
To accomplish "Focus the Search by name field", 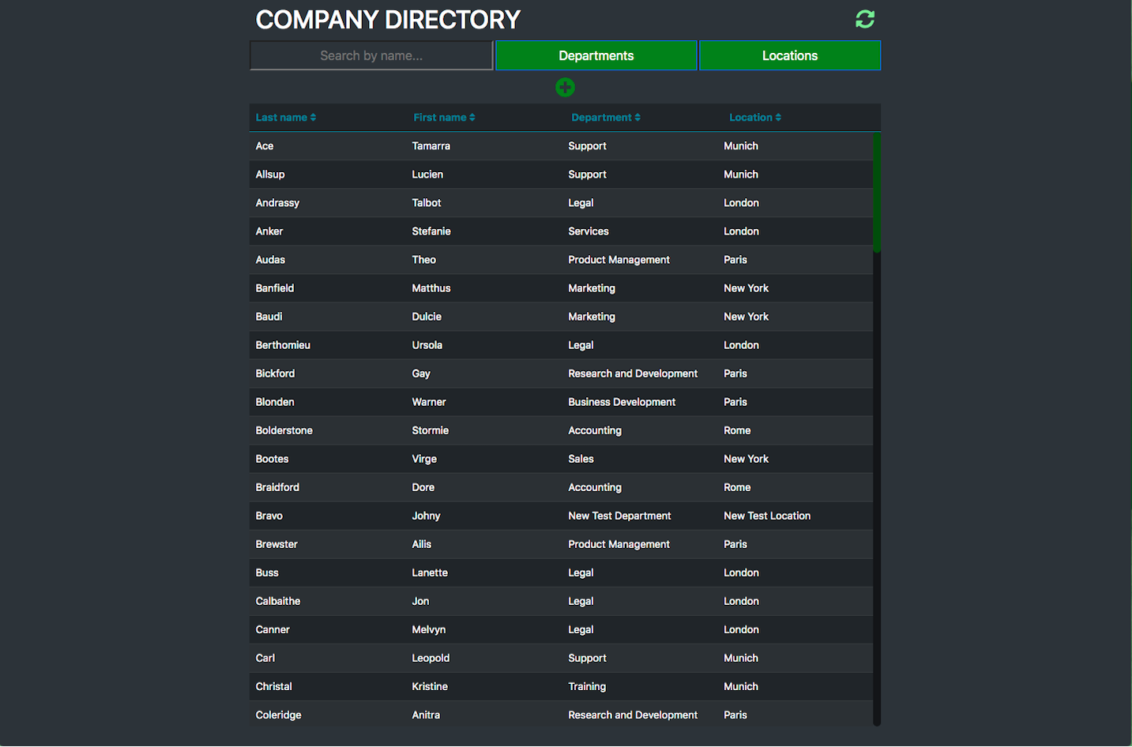I will point(371,55).
